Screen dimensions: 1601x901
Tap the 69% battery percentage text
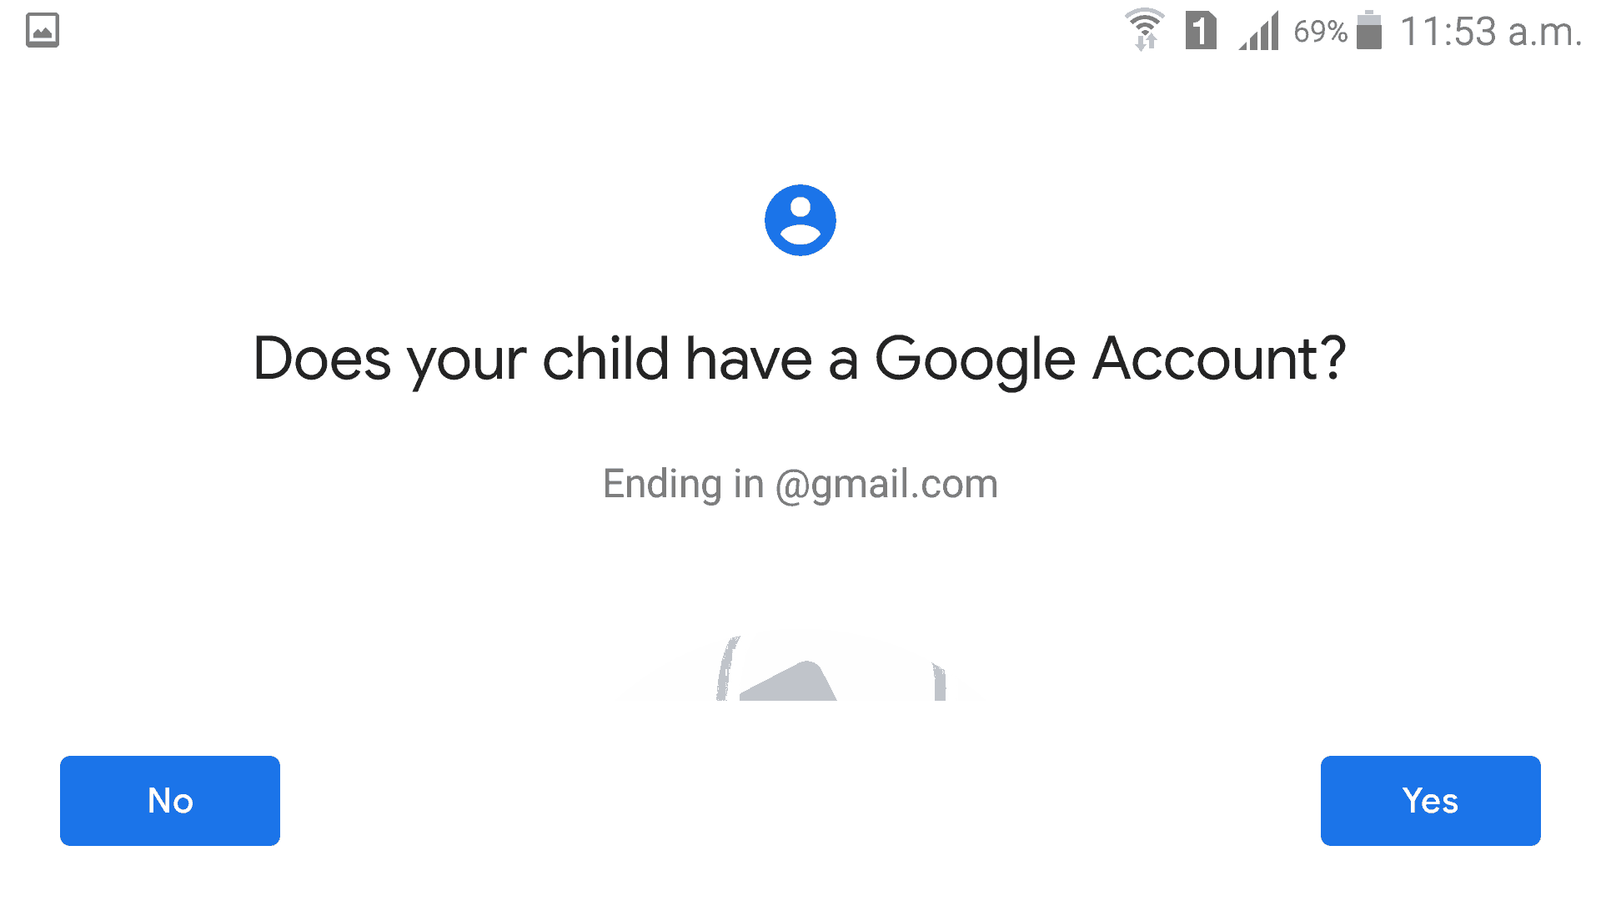[x=1320, y=32]
